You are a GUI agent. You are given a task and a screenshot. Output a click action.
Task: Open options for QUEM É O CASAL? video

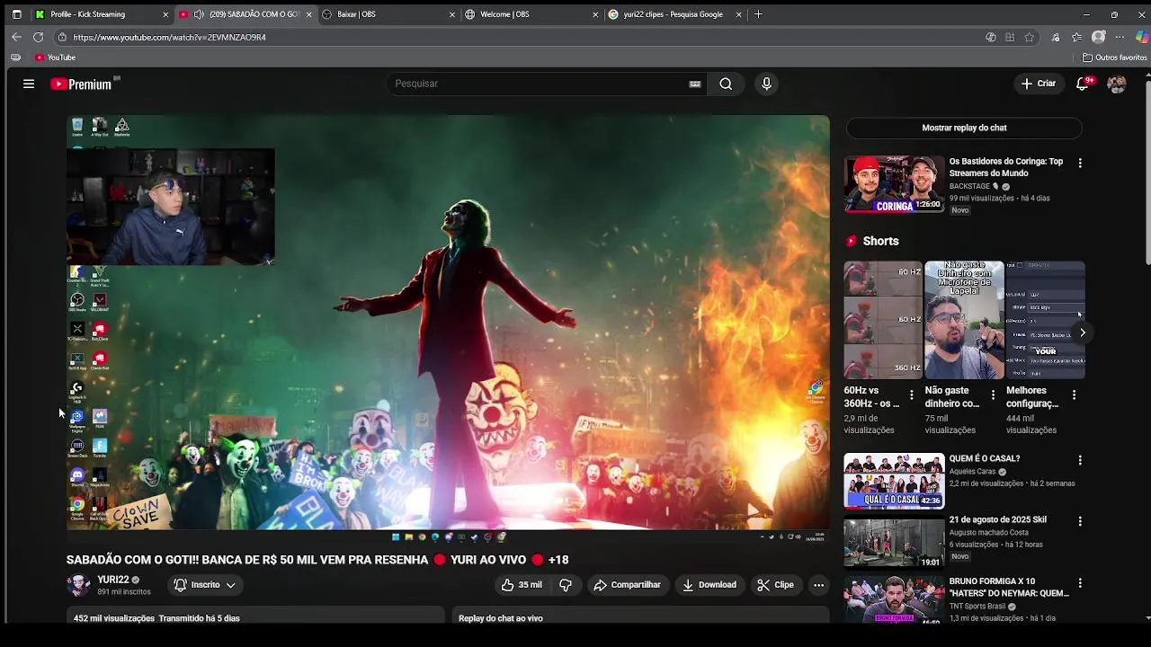coord(1080,460)
